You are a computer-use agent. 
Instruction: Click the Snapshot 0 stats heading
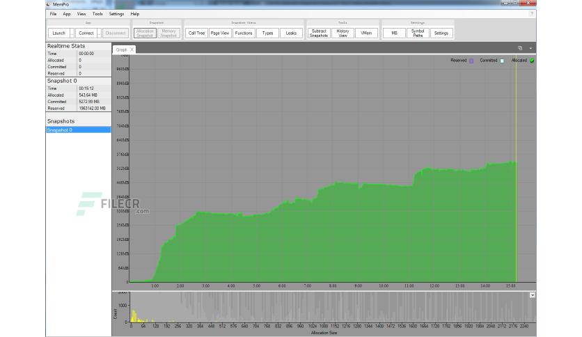click(x=62, y=81)
